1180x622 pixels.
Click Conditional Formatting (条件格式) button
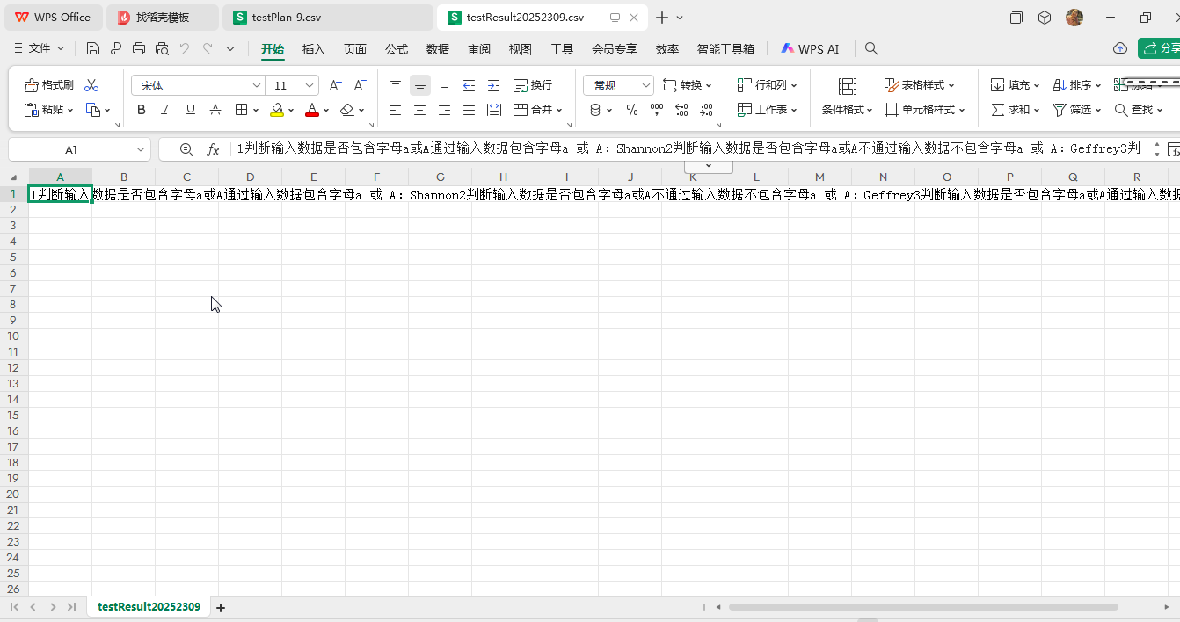point(847,98)
